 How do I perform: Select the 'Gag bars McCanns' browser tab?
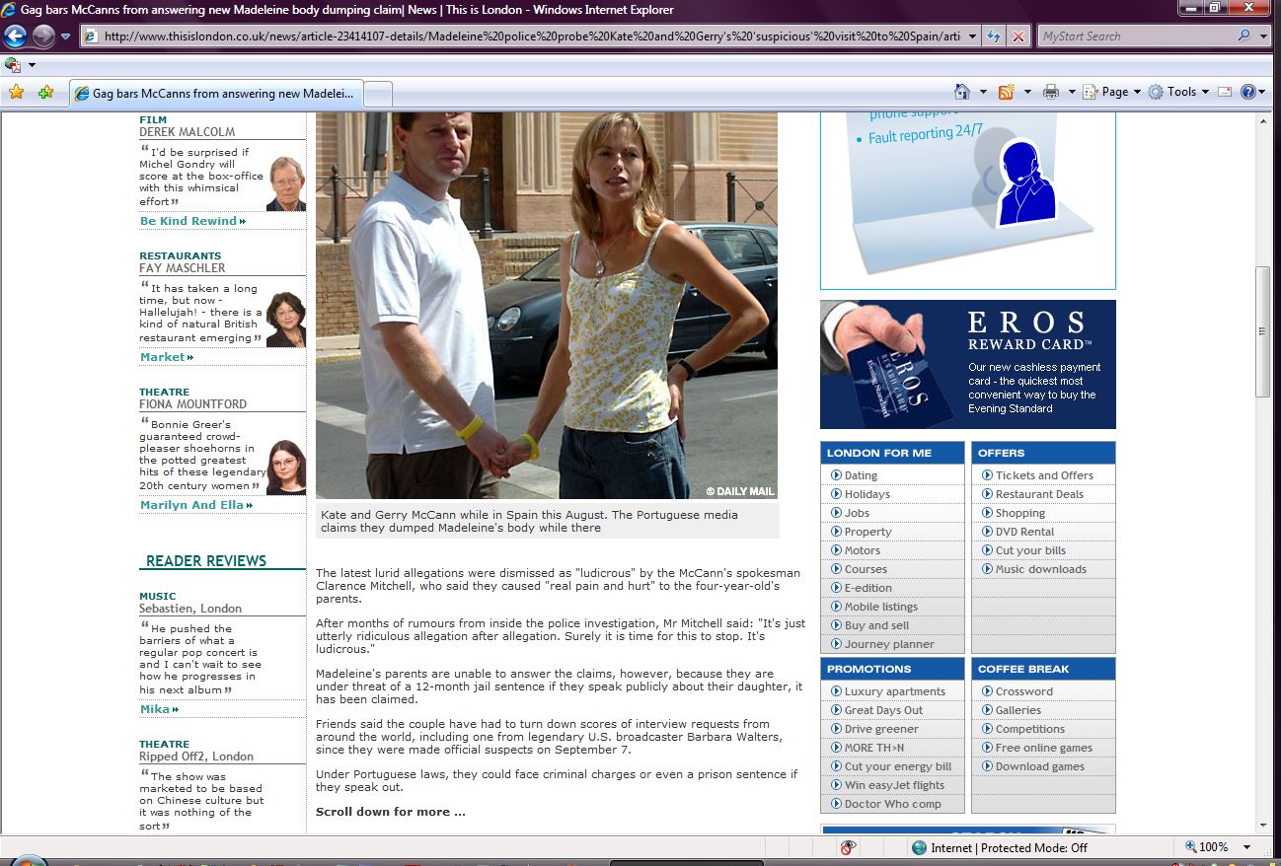[x=217, y=94]
